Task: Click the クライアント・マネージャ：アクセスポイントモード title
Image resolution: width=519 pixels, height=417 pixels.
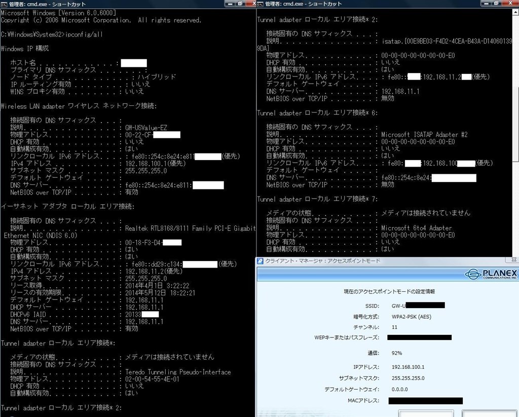Action: (x=323, y=261)
